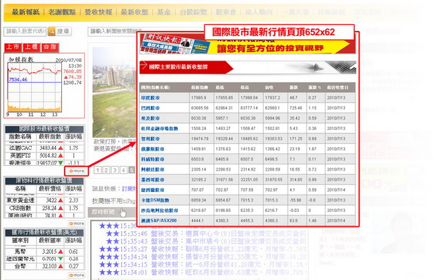Open the 杜拜金融市場指數 link

[160, 129]
